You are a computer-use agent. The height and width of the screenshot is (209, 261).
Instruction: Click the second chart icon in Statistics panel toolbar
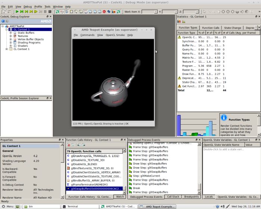click(183, 21)
